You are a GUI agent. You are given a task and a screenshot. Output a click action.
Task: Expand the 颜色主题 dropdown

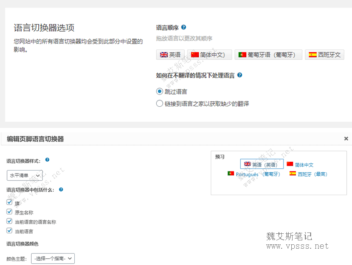click(53, 259)
